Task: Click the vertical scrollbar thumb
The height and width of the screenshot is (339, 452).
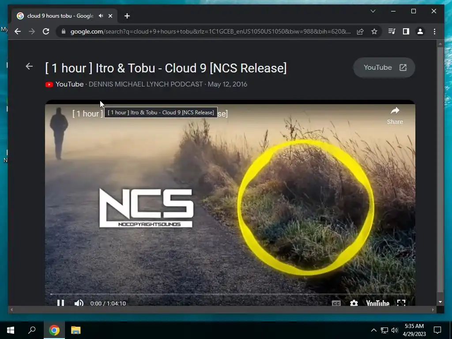Action: coord(440,169)
